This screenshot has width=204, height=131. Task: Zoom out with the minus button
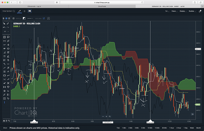click(103, 116)
